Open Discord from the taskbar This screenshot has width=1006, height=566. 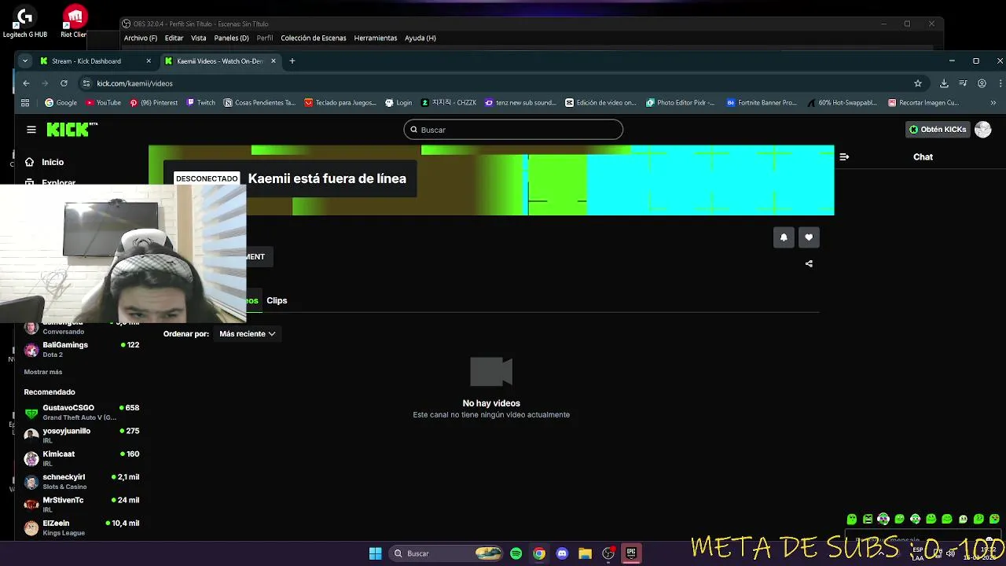click(562, 553)
